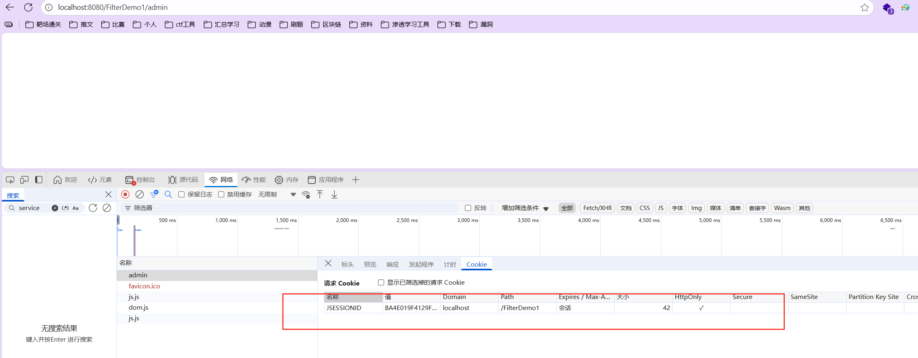Toggle match case search option

(x=75, y=208)
